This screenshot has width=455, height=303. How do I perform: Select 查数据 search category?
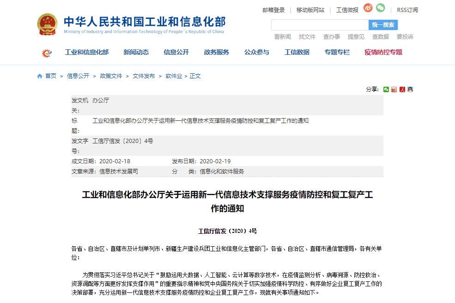click(x=381, y=37)
